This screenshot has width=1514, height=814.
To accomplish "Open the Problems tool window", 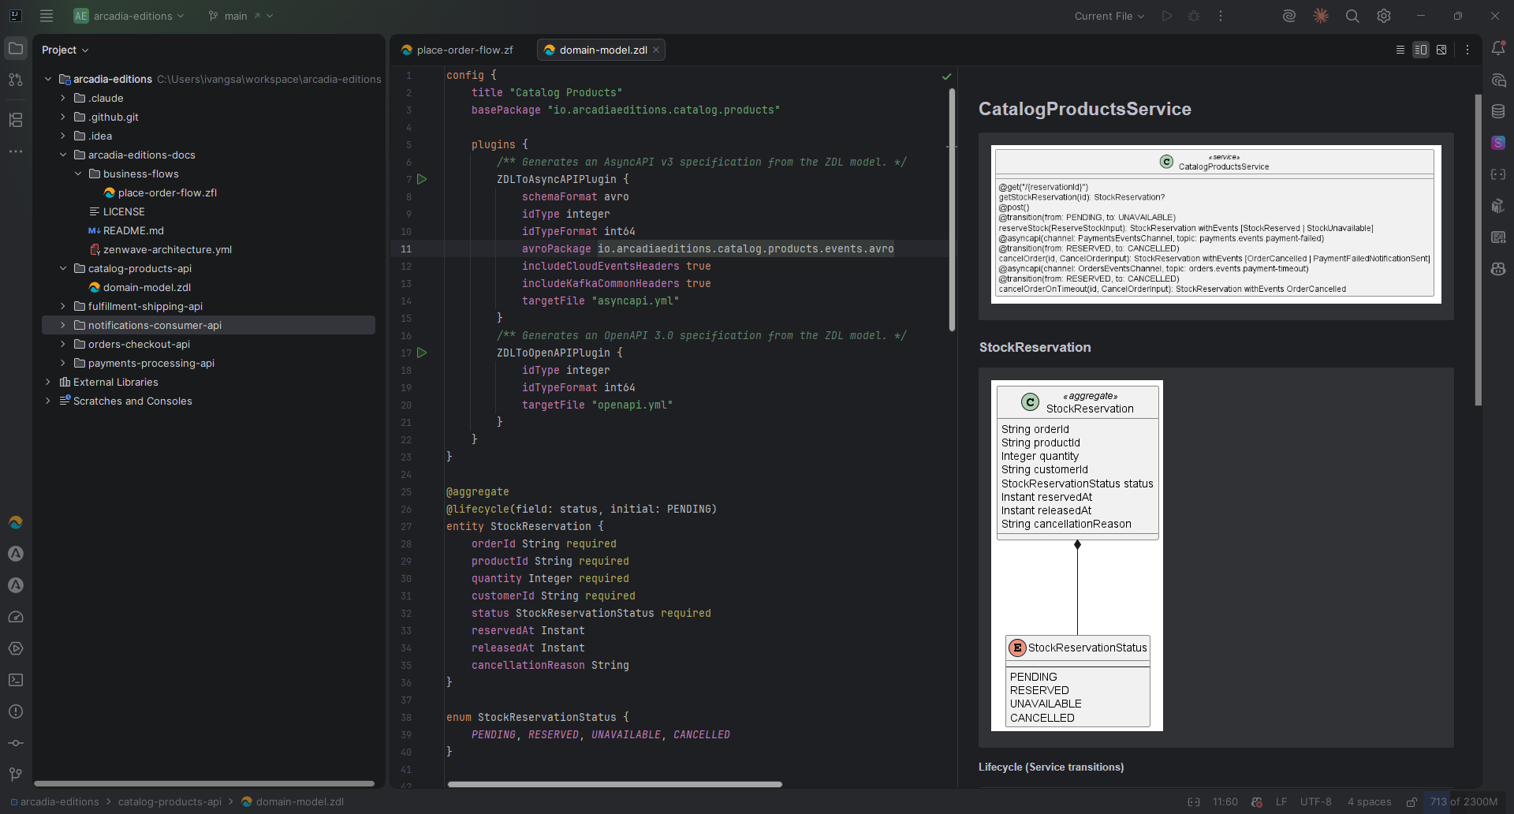I will coord(16,711).
